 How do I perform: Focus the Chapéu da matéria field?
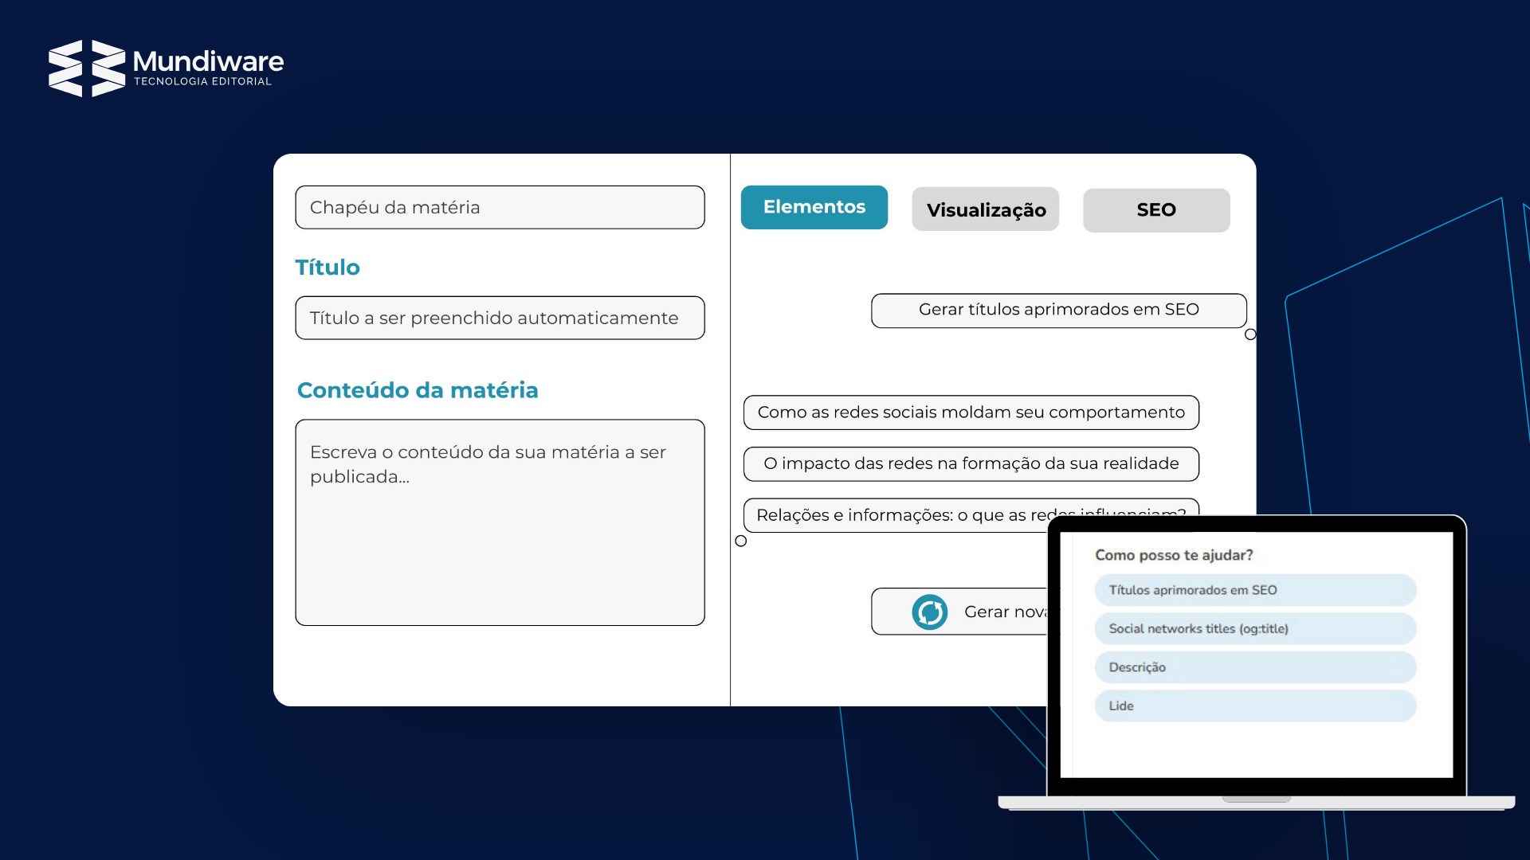click(x=500, y=208)
